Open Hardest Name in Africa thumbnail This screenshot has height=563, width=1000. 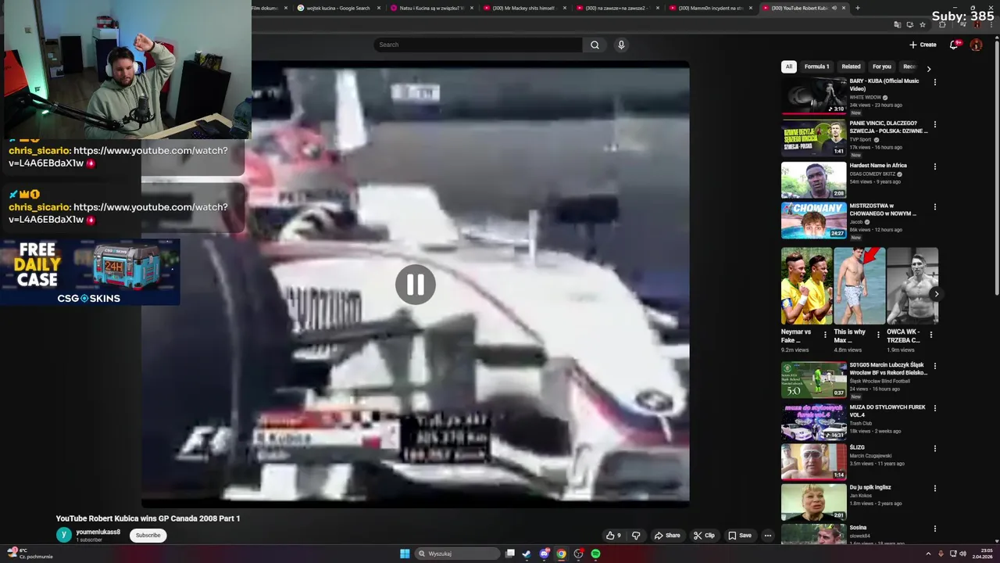pyautogui.click(x=814, y=180)
